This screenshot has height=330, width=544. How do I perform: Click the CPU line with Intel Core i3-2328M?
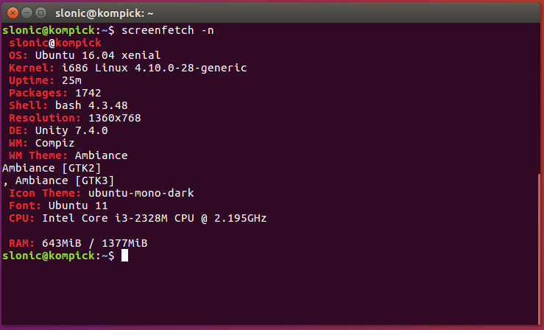pos(137,218)
